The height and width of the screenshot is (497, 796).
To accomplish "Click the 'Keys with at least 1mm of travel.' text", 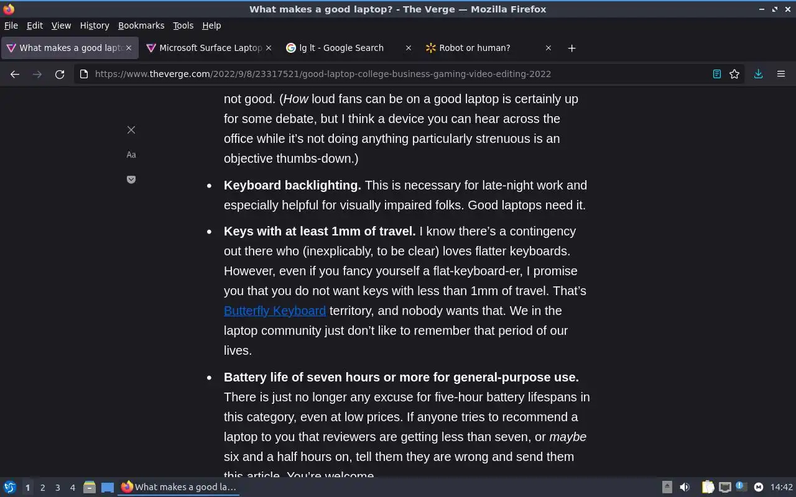I will pos(320,231).
